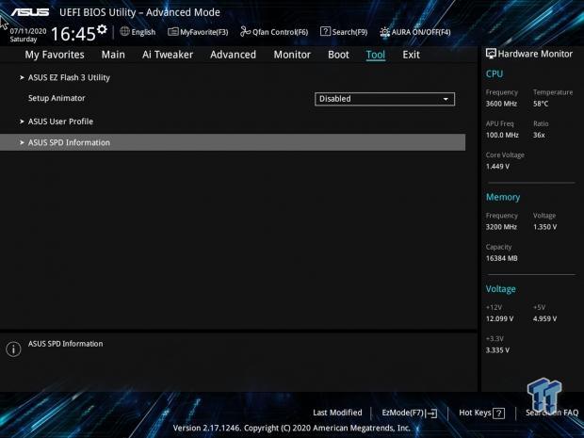Click the +3.3V 3.335 V reading
The image size is (584, 438).
tap(497, 350)
